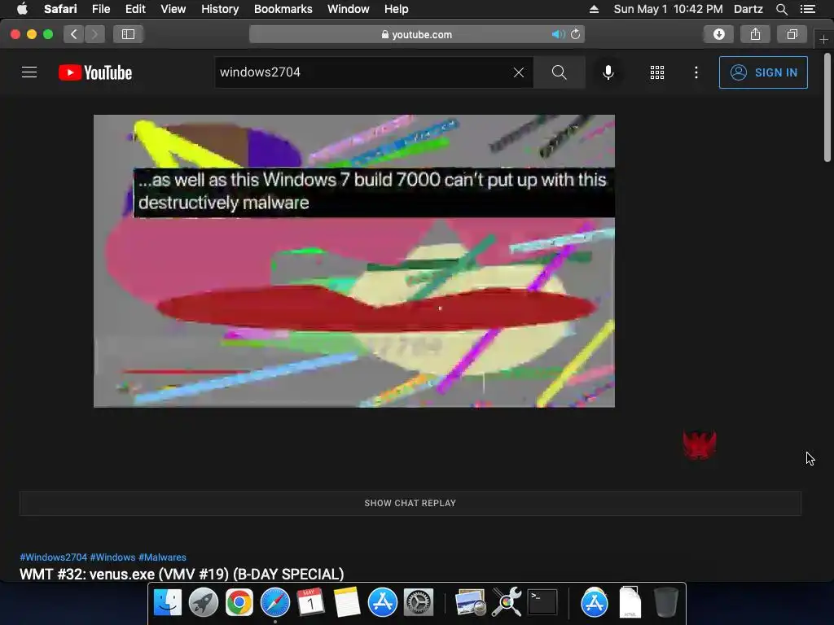Open the View menu
Image resolution: width=834 pixels, height=625 pixels.
click(173, 9)
